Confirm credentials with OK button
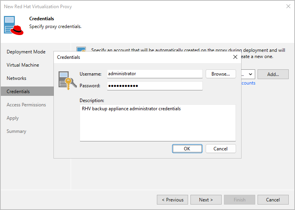Viewport: 295px width, 210px height. (x=187, y=149)
